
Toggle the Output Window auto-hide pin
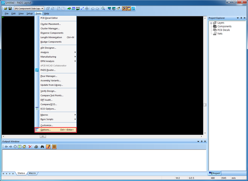click(202, 141)
